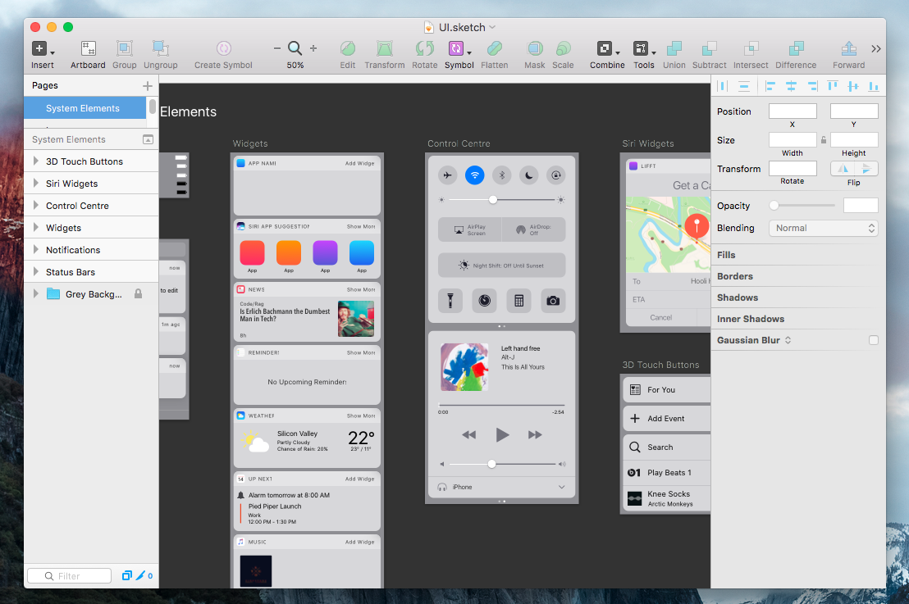Viewport: 909px width, 604px height.
Task: Open the Blending mode dropdown
Action: point(823,229)
